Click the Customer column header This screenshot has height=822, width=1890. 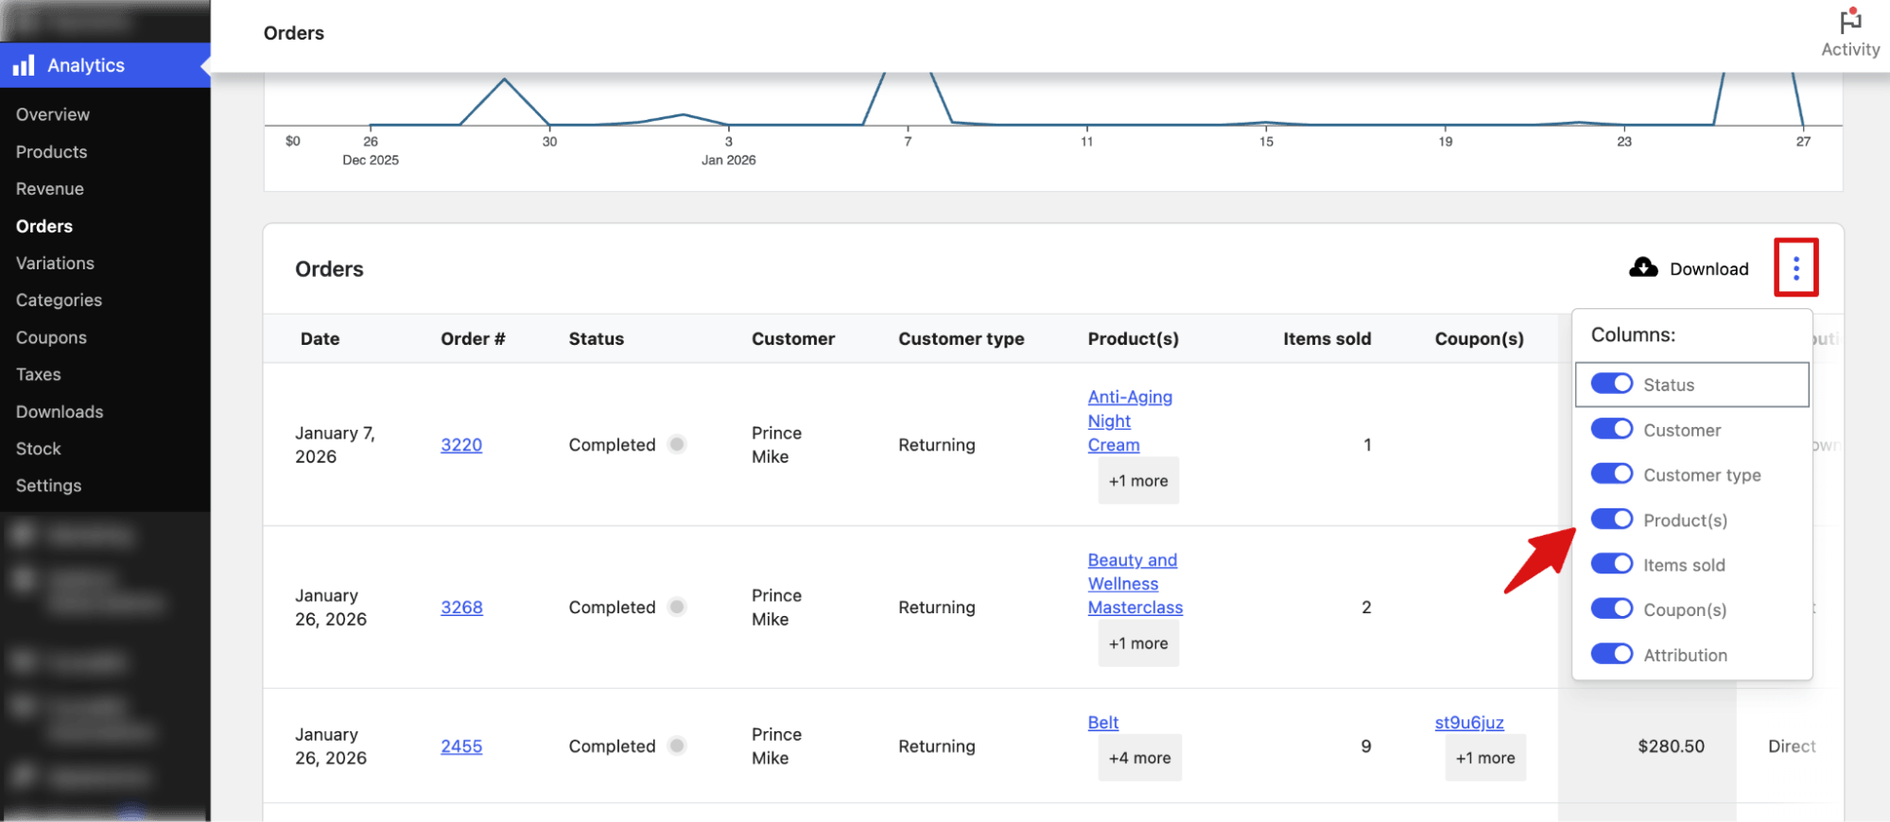793,338
